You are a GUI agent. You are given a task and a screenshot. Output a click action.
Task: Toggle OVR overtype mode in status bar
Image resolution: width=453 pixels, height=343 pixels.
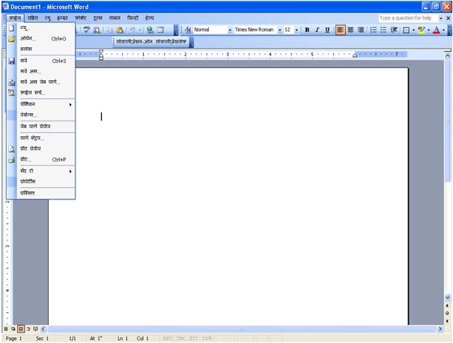tap(207, 339)
